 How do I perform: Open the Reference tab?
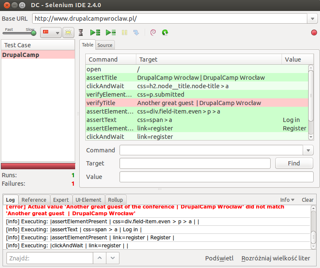pyautogui.click(x=34, y=200)
